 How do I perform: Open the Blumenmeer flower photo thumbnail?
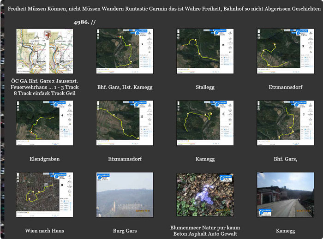point(205,195)
